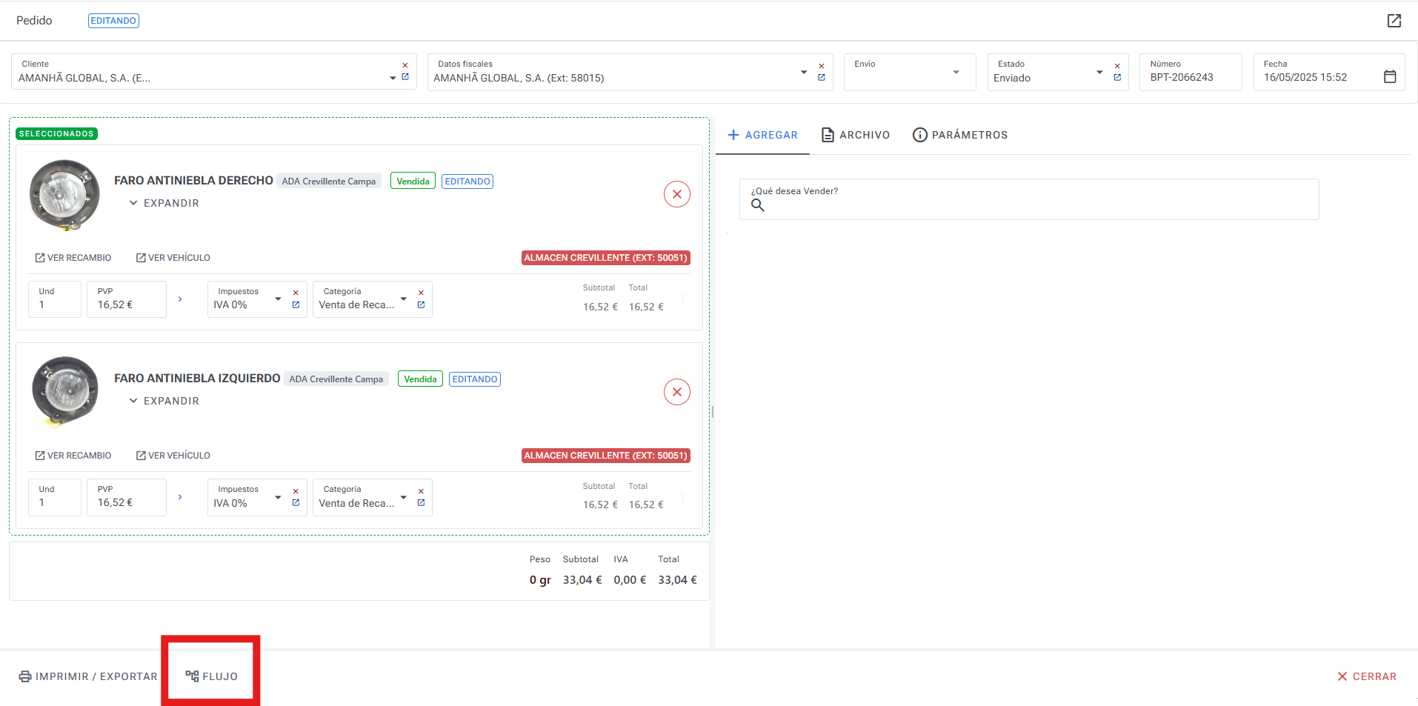
Task: Switch to the PARÁMETROS tab
Action: pos(960,135)
